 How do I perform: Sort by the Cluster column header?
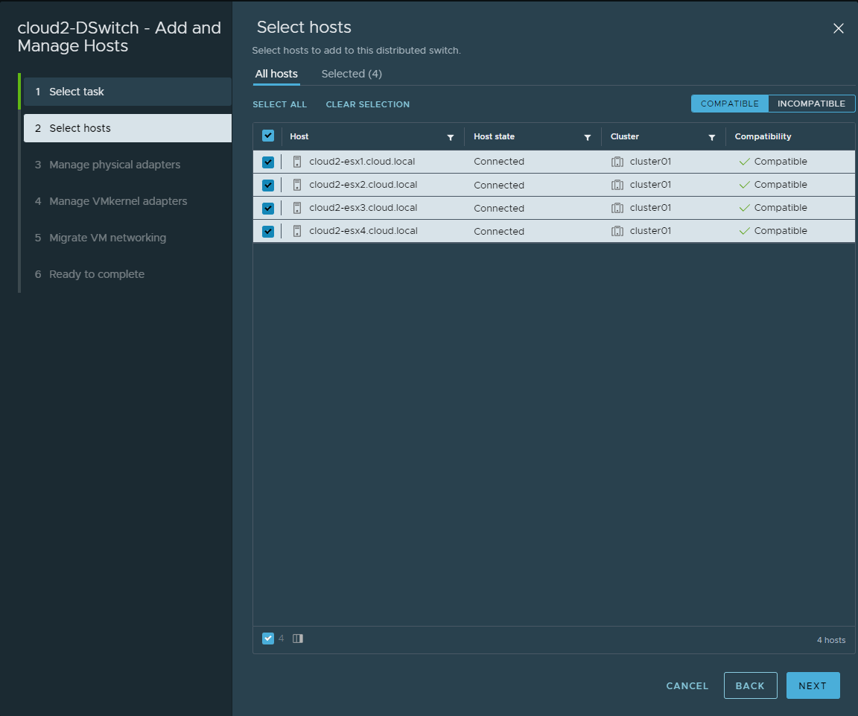tap(624, 136)
